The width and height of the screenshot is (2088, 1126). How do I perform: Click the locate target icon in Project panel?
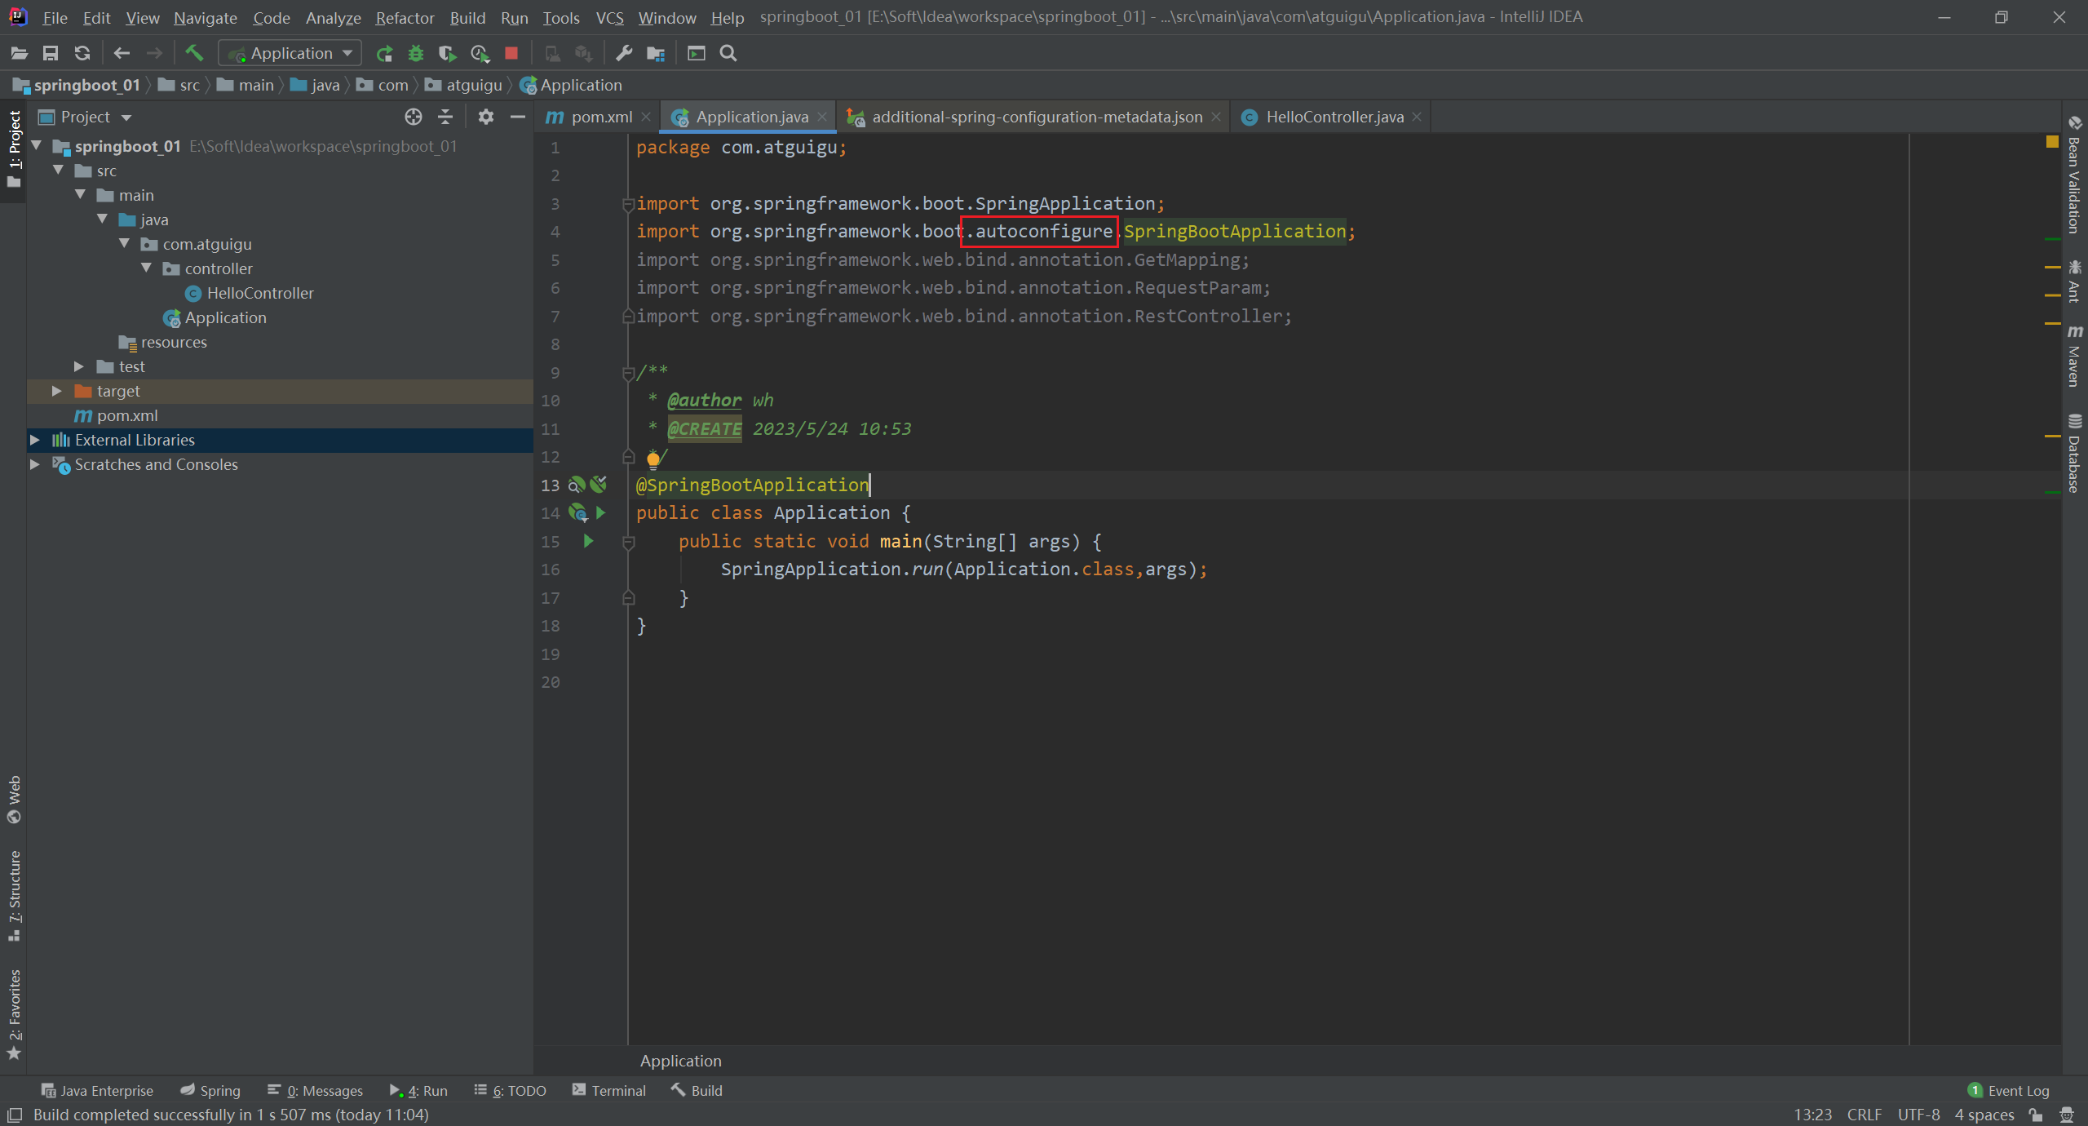tap(414, 117)
